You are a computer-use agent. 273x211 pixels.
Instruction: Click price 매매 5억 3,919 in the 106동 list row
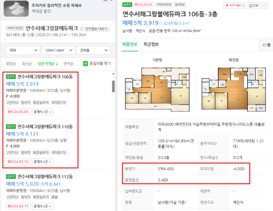pos(22,84)
